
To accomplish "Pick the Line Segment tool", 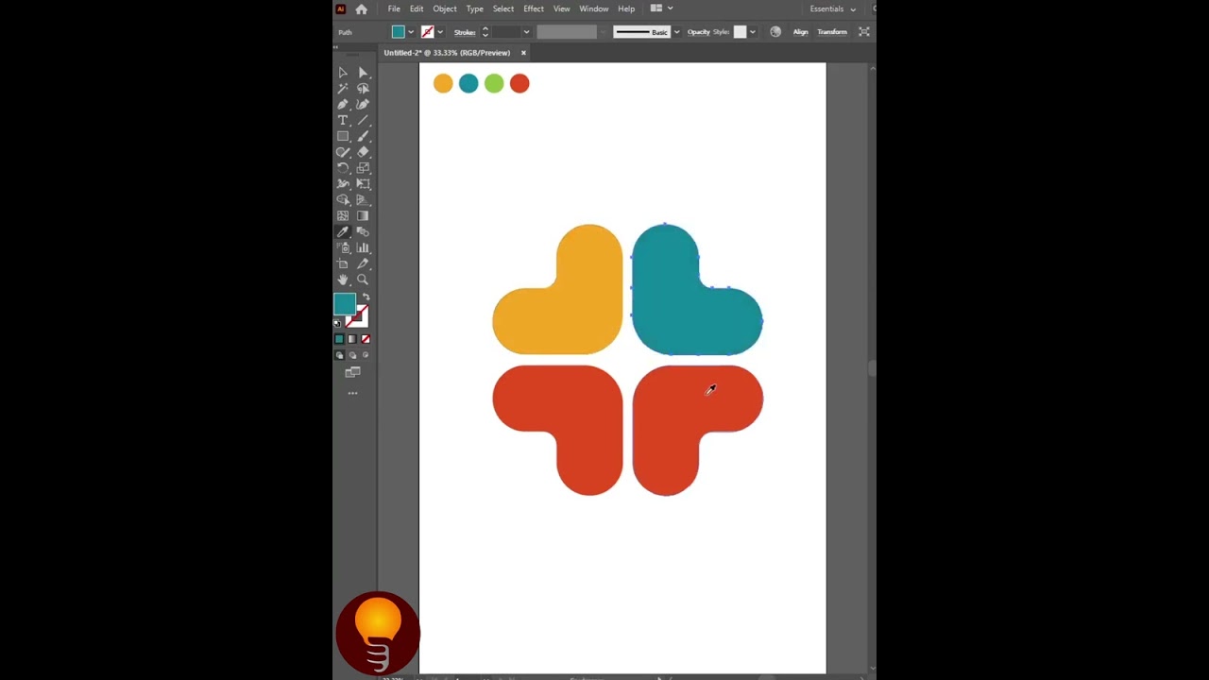I will click(x=363, y=121).
